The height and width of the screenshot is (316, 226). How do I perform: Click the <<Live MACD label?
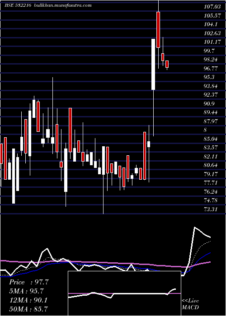click(190, 304)
